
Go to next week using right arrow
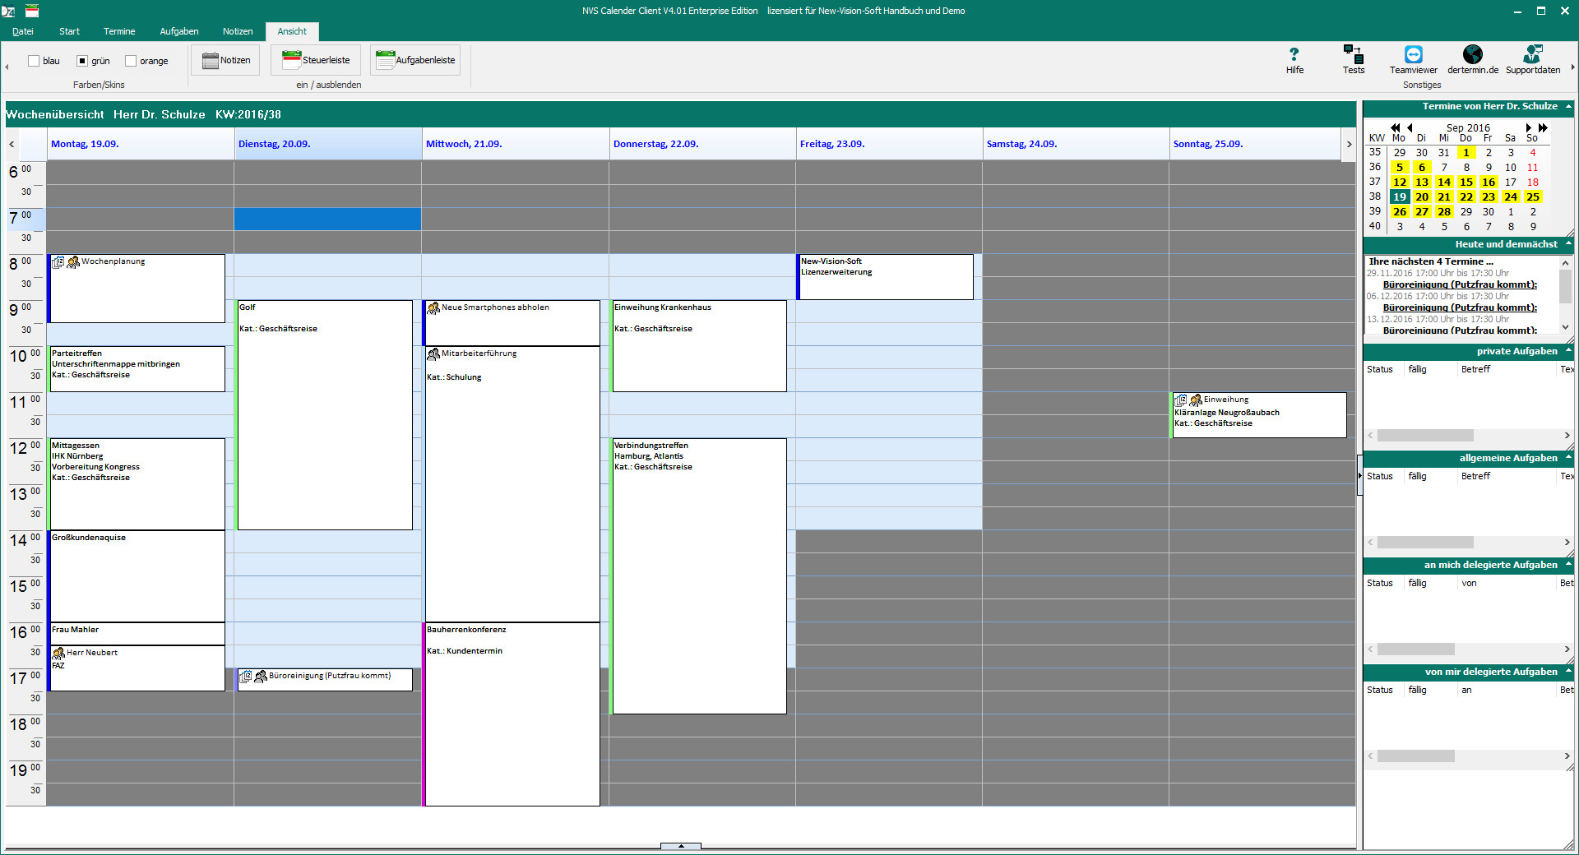click(1349, 144)
